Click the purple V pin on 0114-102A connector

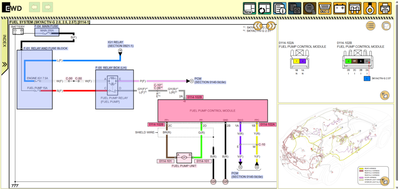(302, 61)
